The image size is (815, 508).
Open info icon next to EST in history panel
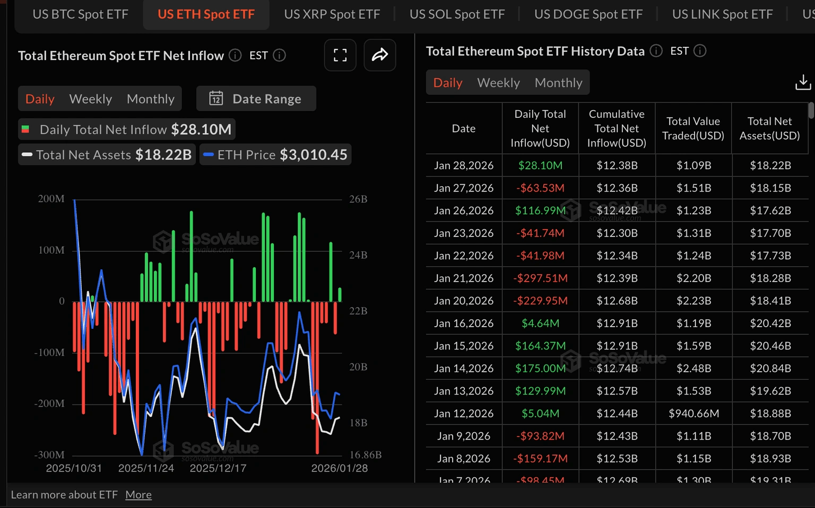pyautogui.click(x=700, y=51)
